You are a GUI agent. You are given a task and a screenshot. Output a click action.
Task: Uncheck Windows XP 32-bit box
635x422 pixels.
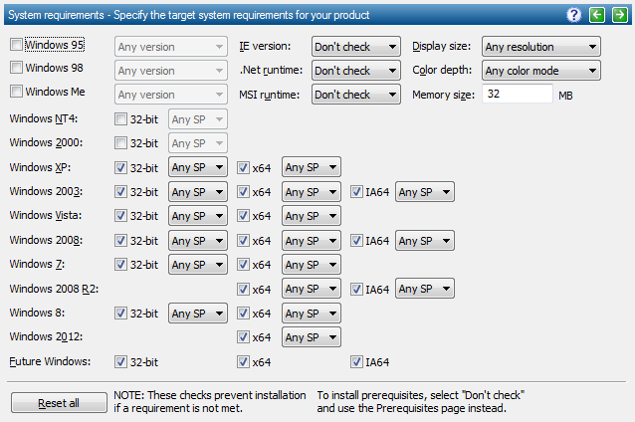tap(120, 167)
